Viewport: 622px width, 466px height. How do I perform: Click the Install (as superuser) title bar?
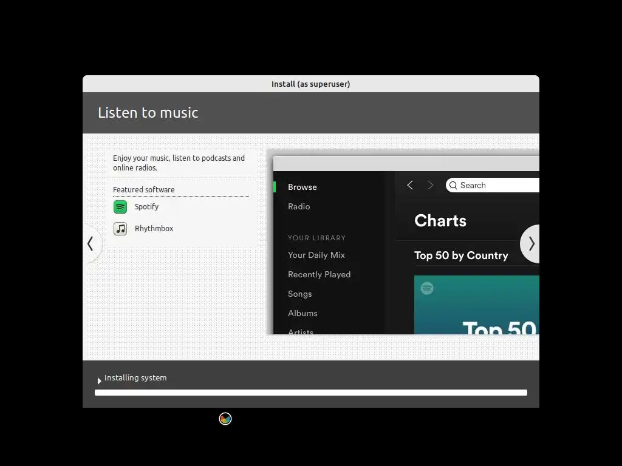pyautogui.click(x=311, y=84)
